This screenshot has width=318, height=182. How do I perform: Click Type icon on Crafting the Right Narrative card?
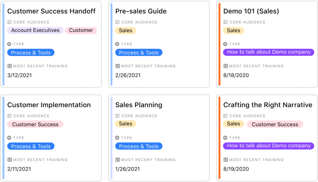[225, 138]
